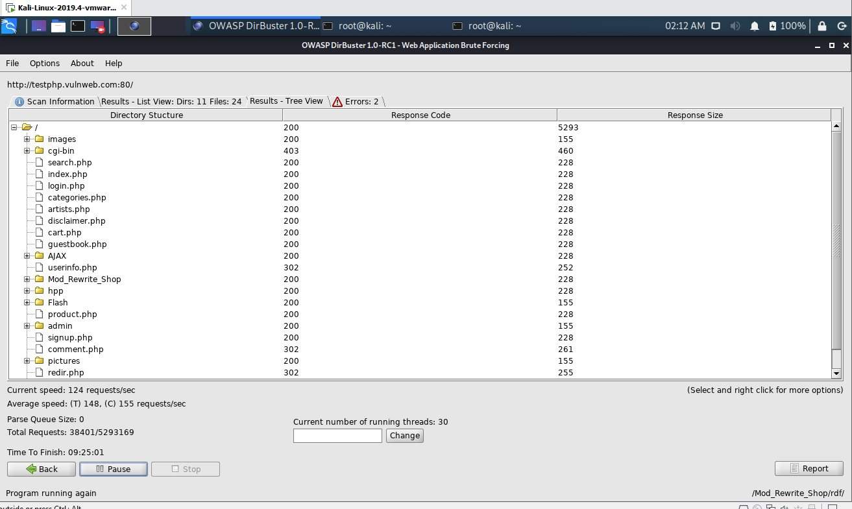Click the Directory Stucture column header
852x509 pixels.
[x=146, y=115]
